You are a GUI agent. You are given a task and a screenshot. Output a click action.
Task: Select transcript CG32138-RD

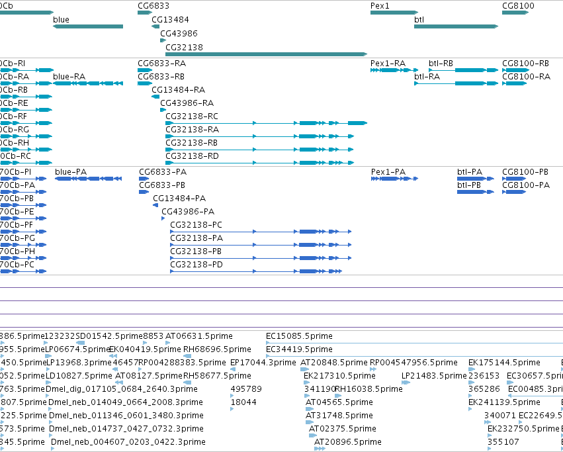point(260,163)
